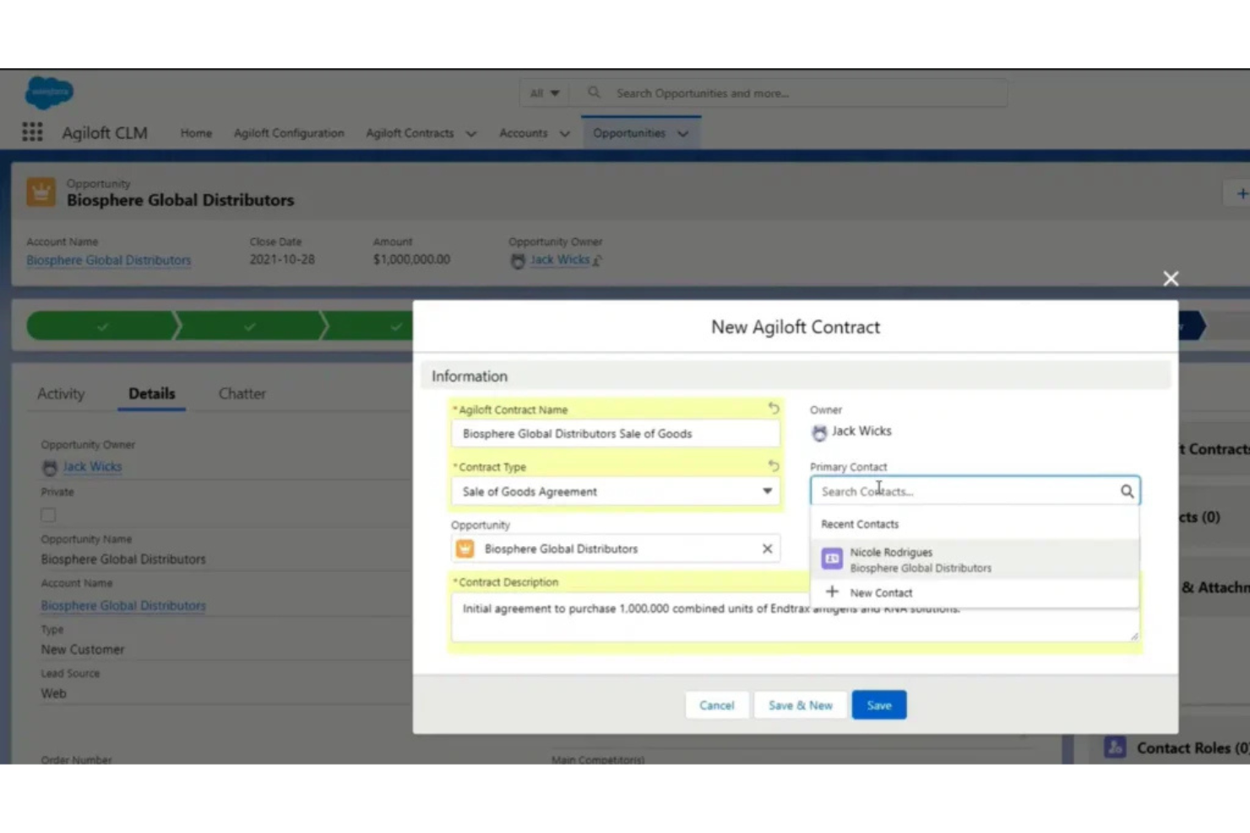Click the Save & New button
This screenshot has height=833, width=1250.
pyautogui.click(x=800, y=705)
